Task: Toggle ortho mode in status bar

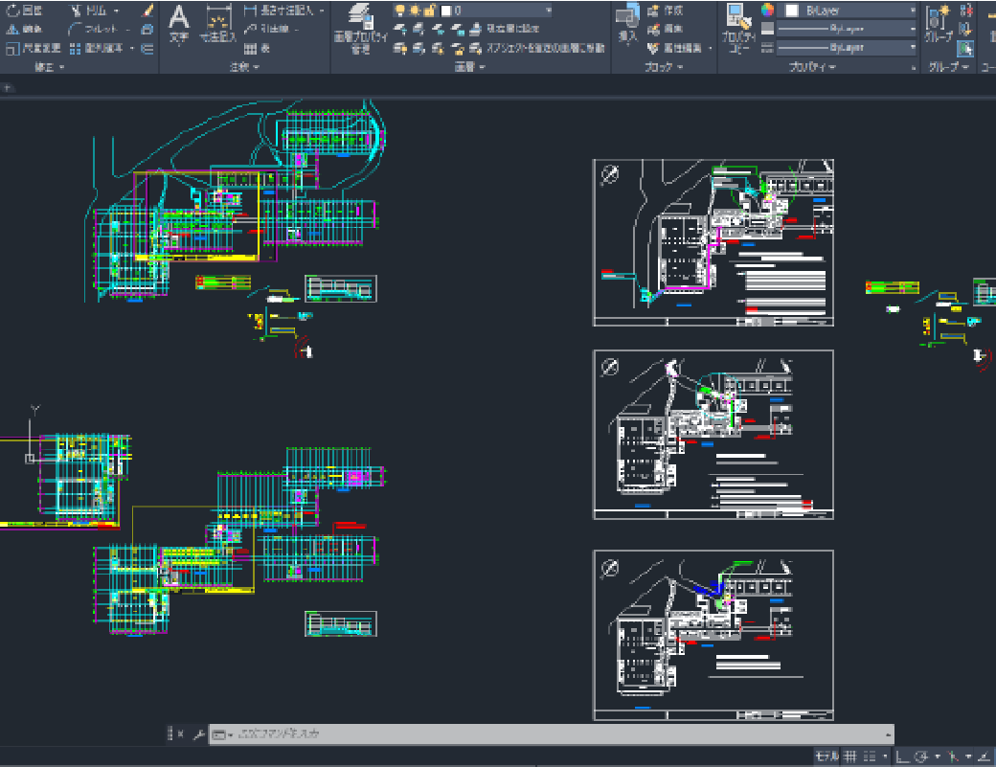Action: (x=902, y=756)
